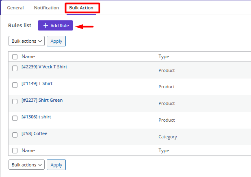Viewport: 251px width, 177px height.
Task: Check the box for V Veck T Shirt
Action: [15, 68]
